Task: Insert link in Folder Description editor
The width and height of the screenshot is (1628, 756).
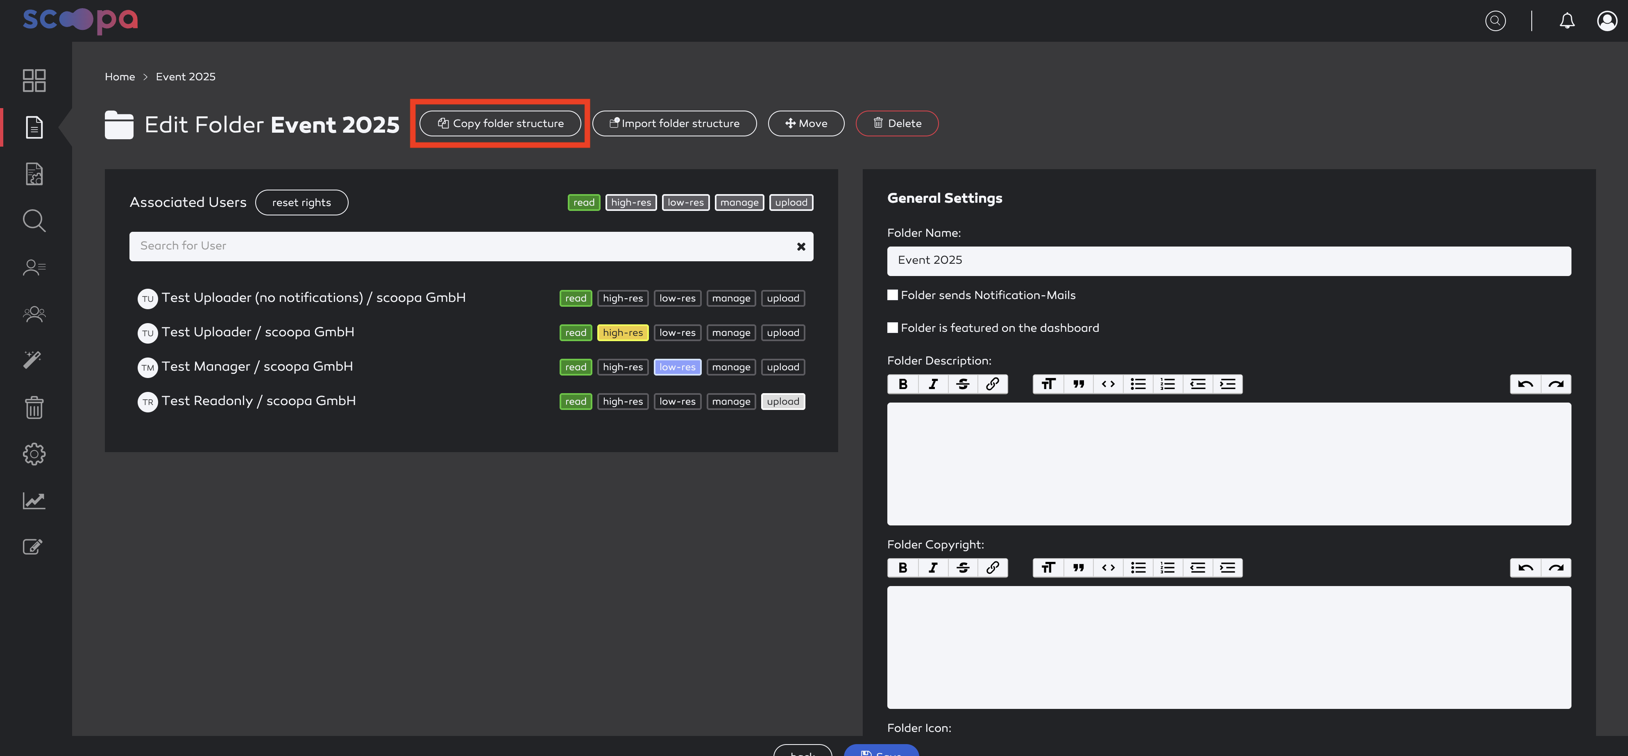Action: pos(992,384)
